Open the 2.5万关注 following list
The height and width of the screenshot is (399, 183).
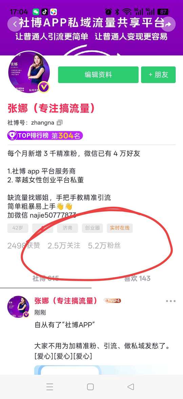(x=64, y=245)
